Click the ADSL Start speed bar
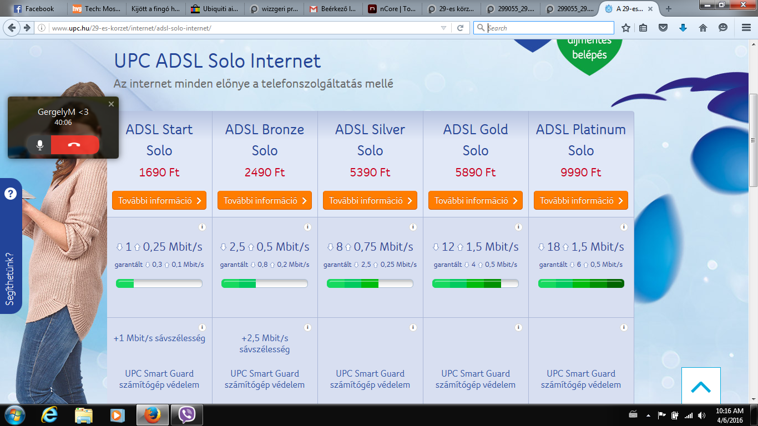Screen dimensions: 758x426 click(x=159, y=283)
